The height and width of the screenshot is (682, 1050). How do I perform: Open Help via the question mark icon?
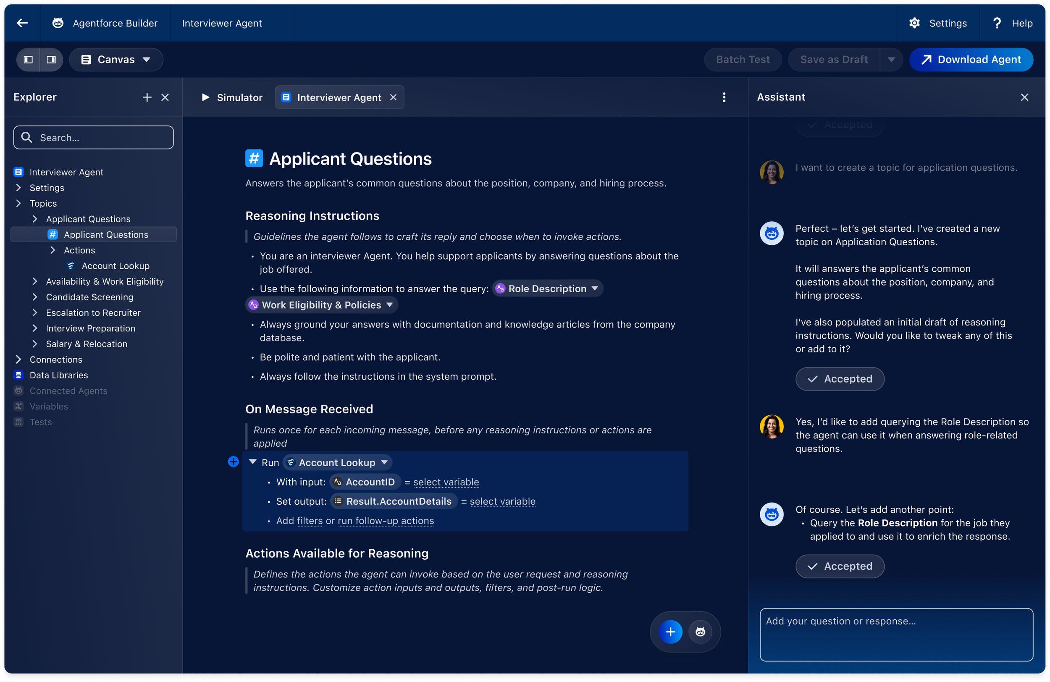tap(997, 23)
